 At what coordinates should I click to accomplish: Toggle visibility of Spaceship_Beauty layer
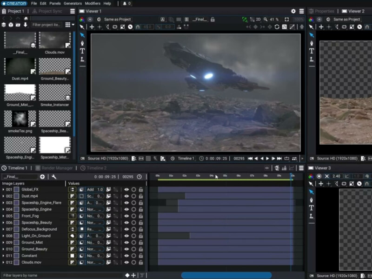[126, 223]
